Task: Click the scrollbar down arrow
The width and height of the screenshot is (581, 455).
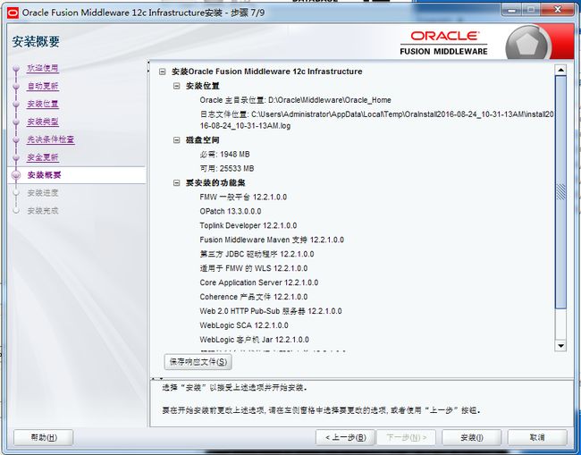Action: coord(560,346)
